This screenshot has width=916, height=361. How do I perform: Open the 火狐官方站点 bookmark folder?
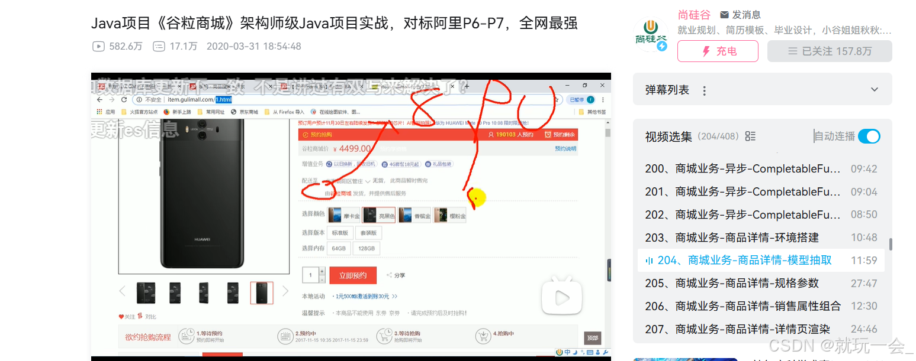point(140,112)
